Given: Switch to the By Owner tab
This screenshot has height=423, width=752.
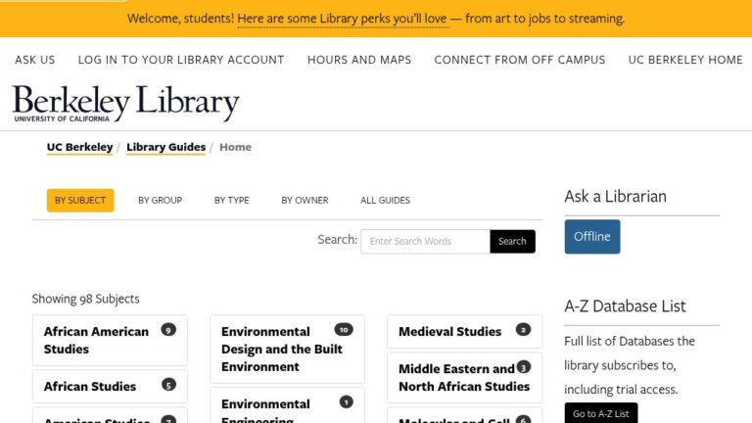Looking at the screenshot, I should tap(305, 201).
